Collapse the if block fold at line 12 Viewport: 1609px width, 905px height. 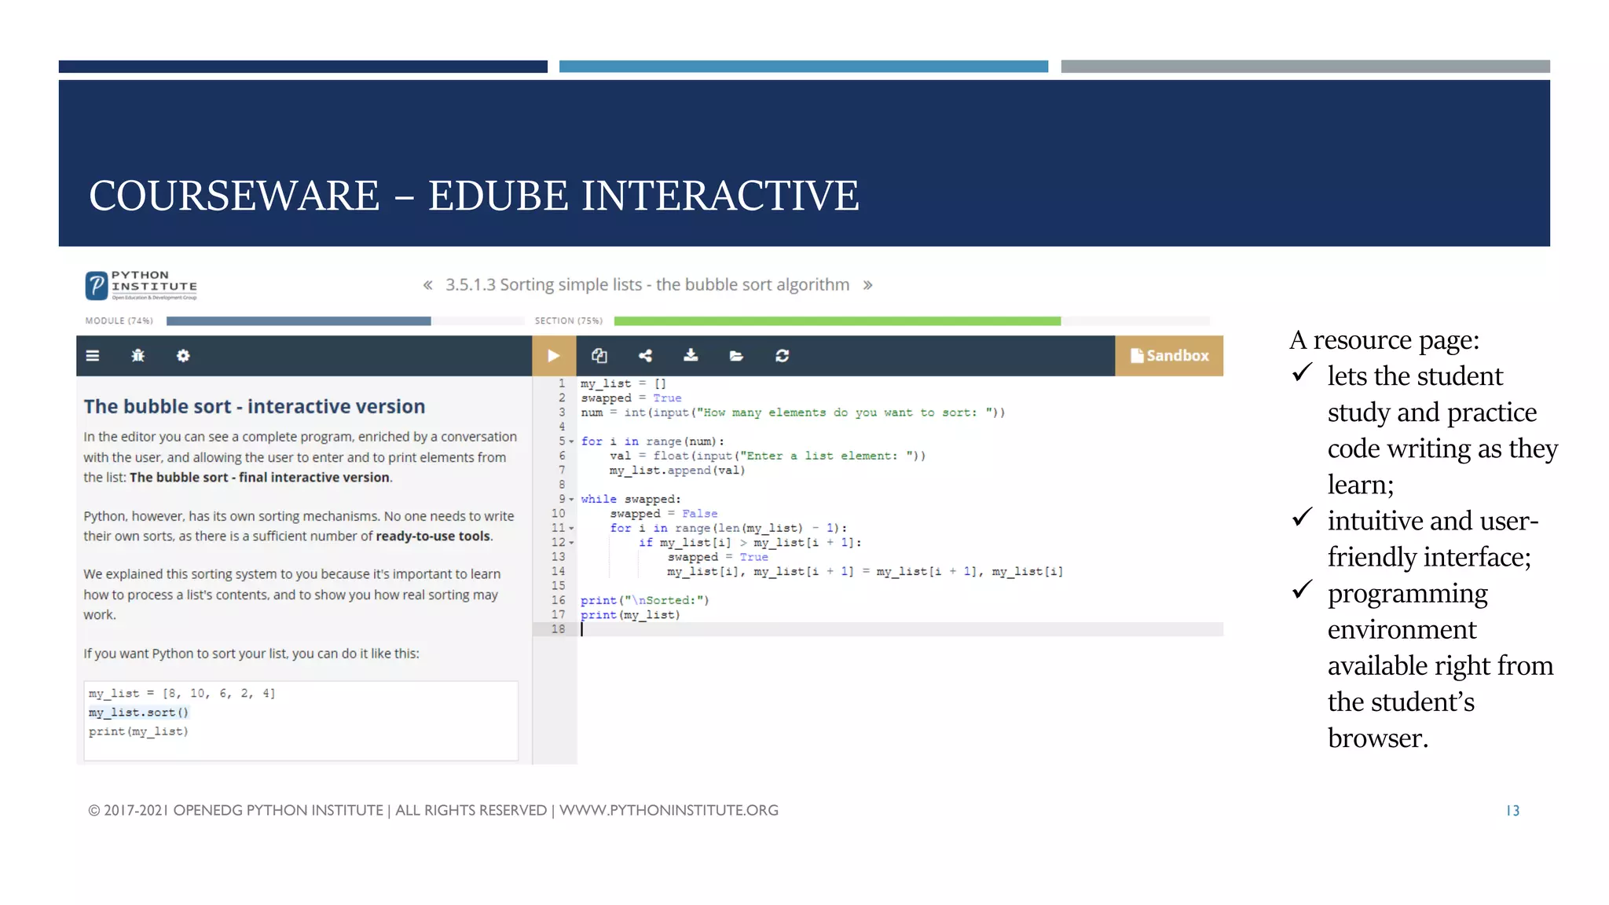point(572,543)
